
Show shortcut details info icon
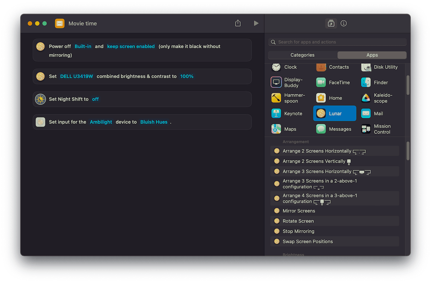point(343,23)
